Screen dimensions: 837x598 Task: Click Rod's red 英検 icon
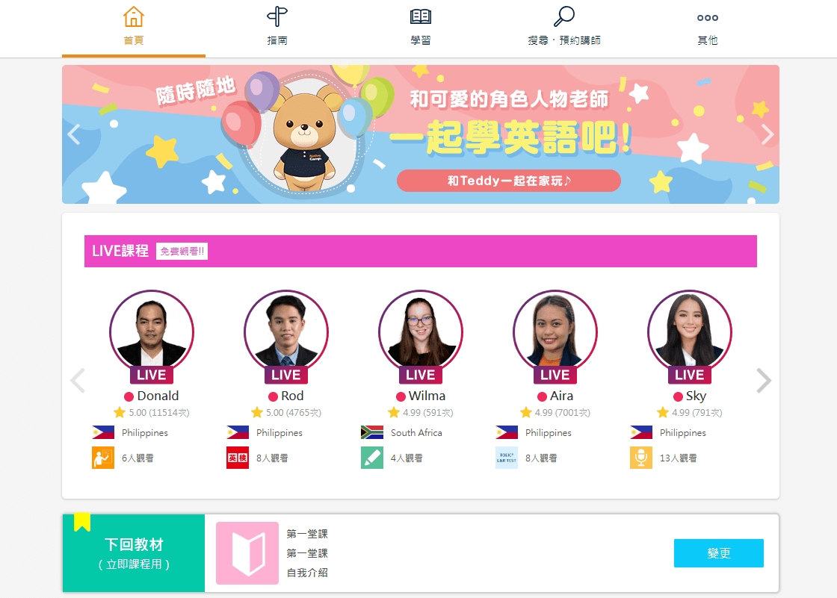point(238,458)
